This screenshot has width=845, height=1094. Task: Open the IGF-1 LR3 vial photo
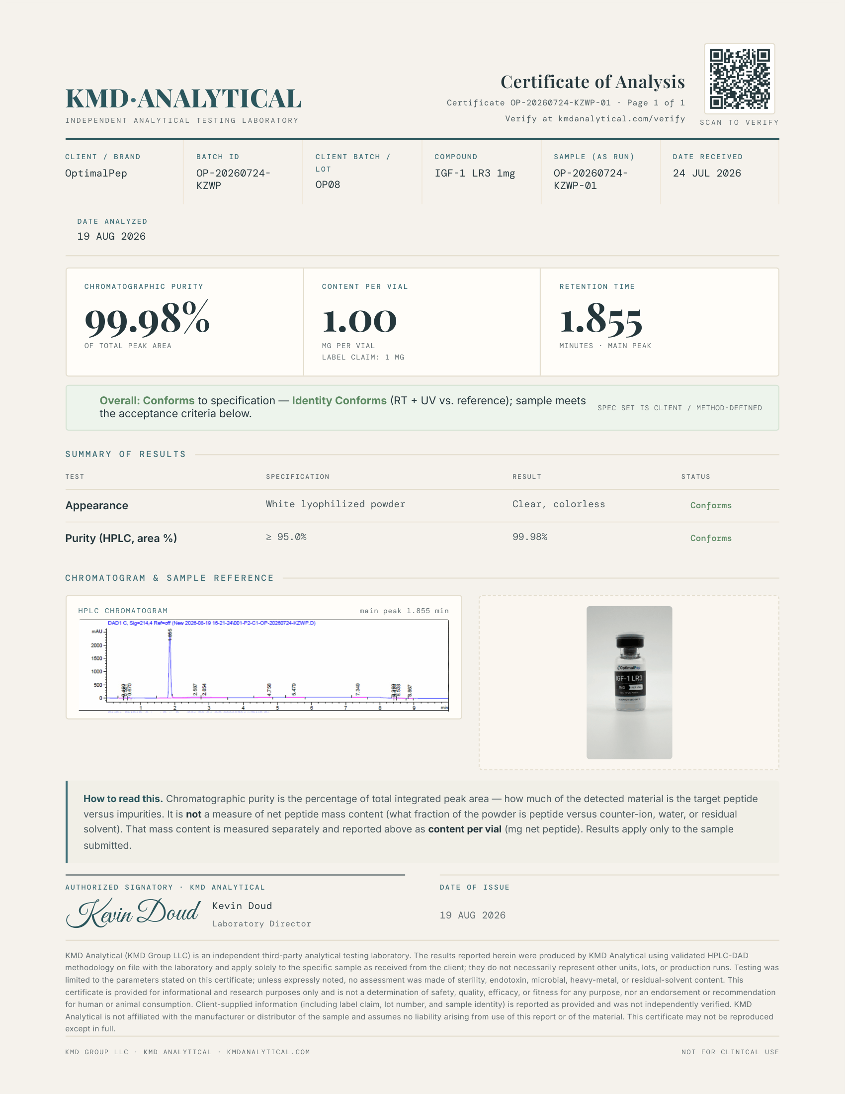click(x=629, y=682)
